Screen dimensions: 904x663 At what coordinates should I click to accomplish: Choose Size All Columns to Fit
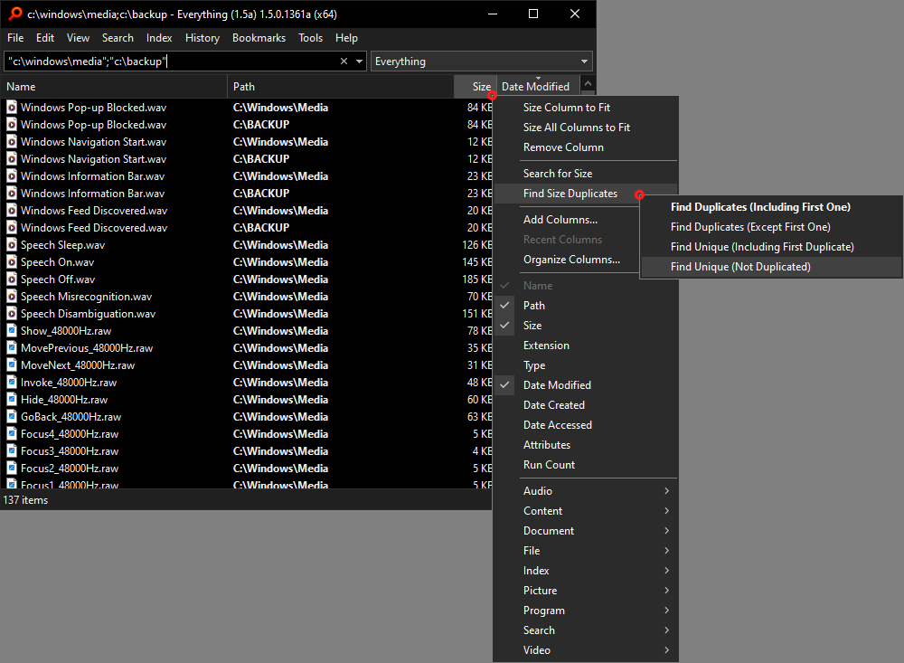pyautogui.click(x=576, y=128)
